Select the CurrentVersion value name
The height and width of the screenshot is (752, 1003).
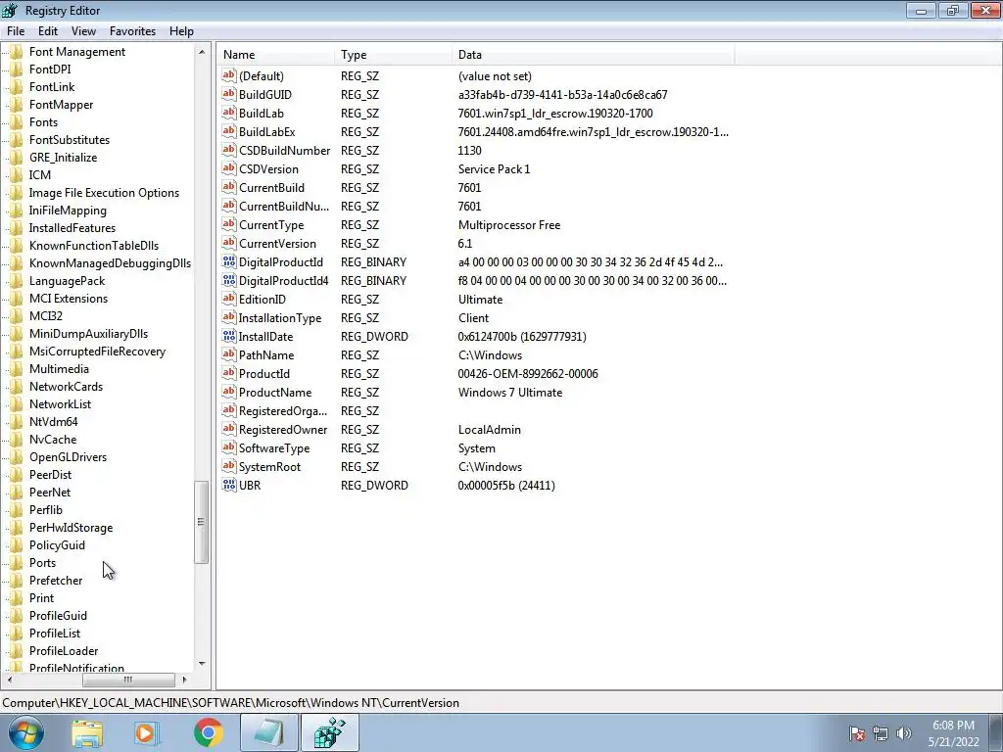pos(277,243)
